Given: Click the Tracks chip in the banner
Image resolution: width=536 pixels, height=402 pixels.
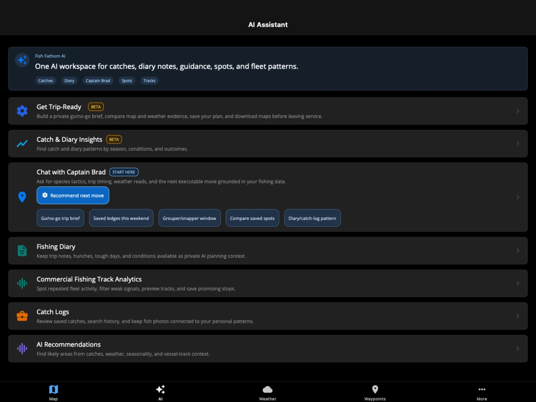Looking at the screenshot, I should click(149, 81).
